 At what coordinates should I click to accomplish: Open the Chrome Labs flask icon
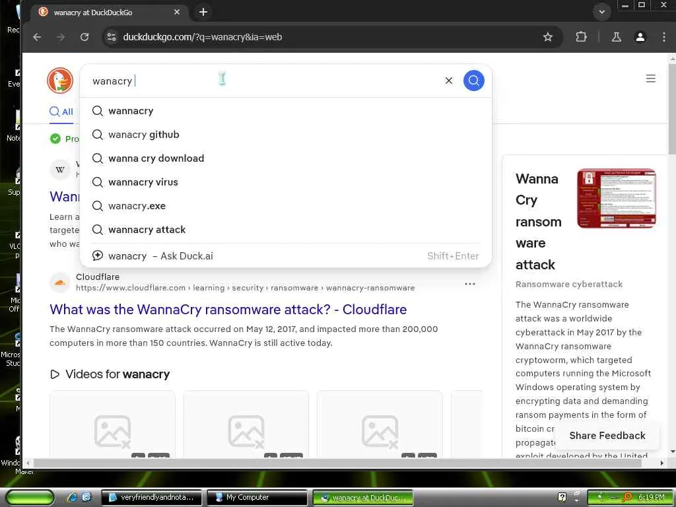[617, 37]
